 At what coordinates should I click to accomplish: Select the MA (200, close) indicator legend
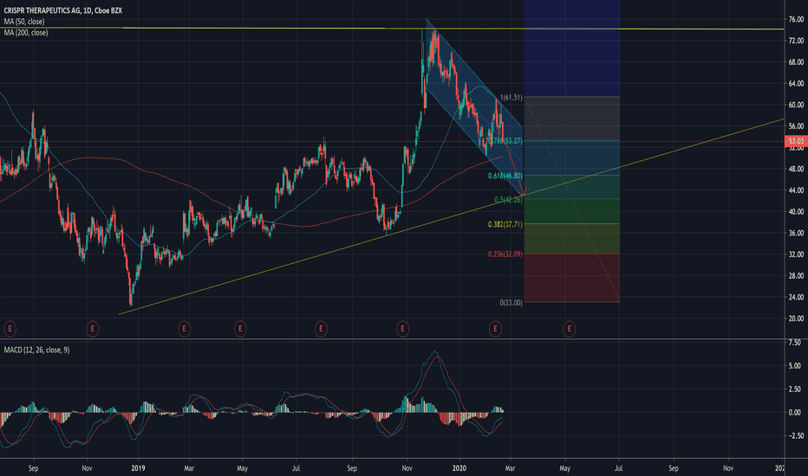pyautogui.click(x=26, y=32)
